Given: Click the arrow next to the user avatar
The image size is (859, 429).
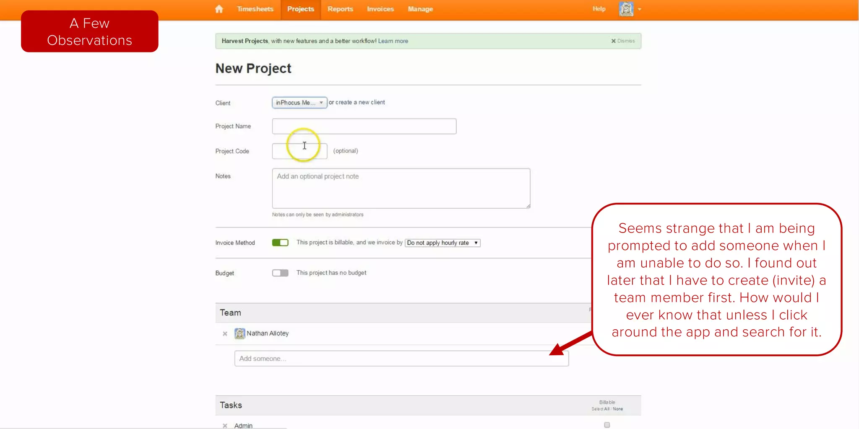Looking at the screenshot, I should tap(640, 9).
